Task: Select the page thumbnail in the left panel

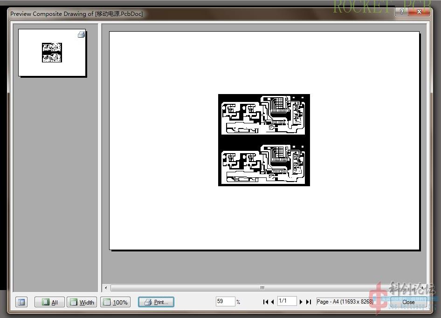Action: coord(52,52)
